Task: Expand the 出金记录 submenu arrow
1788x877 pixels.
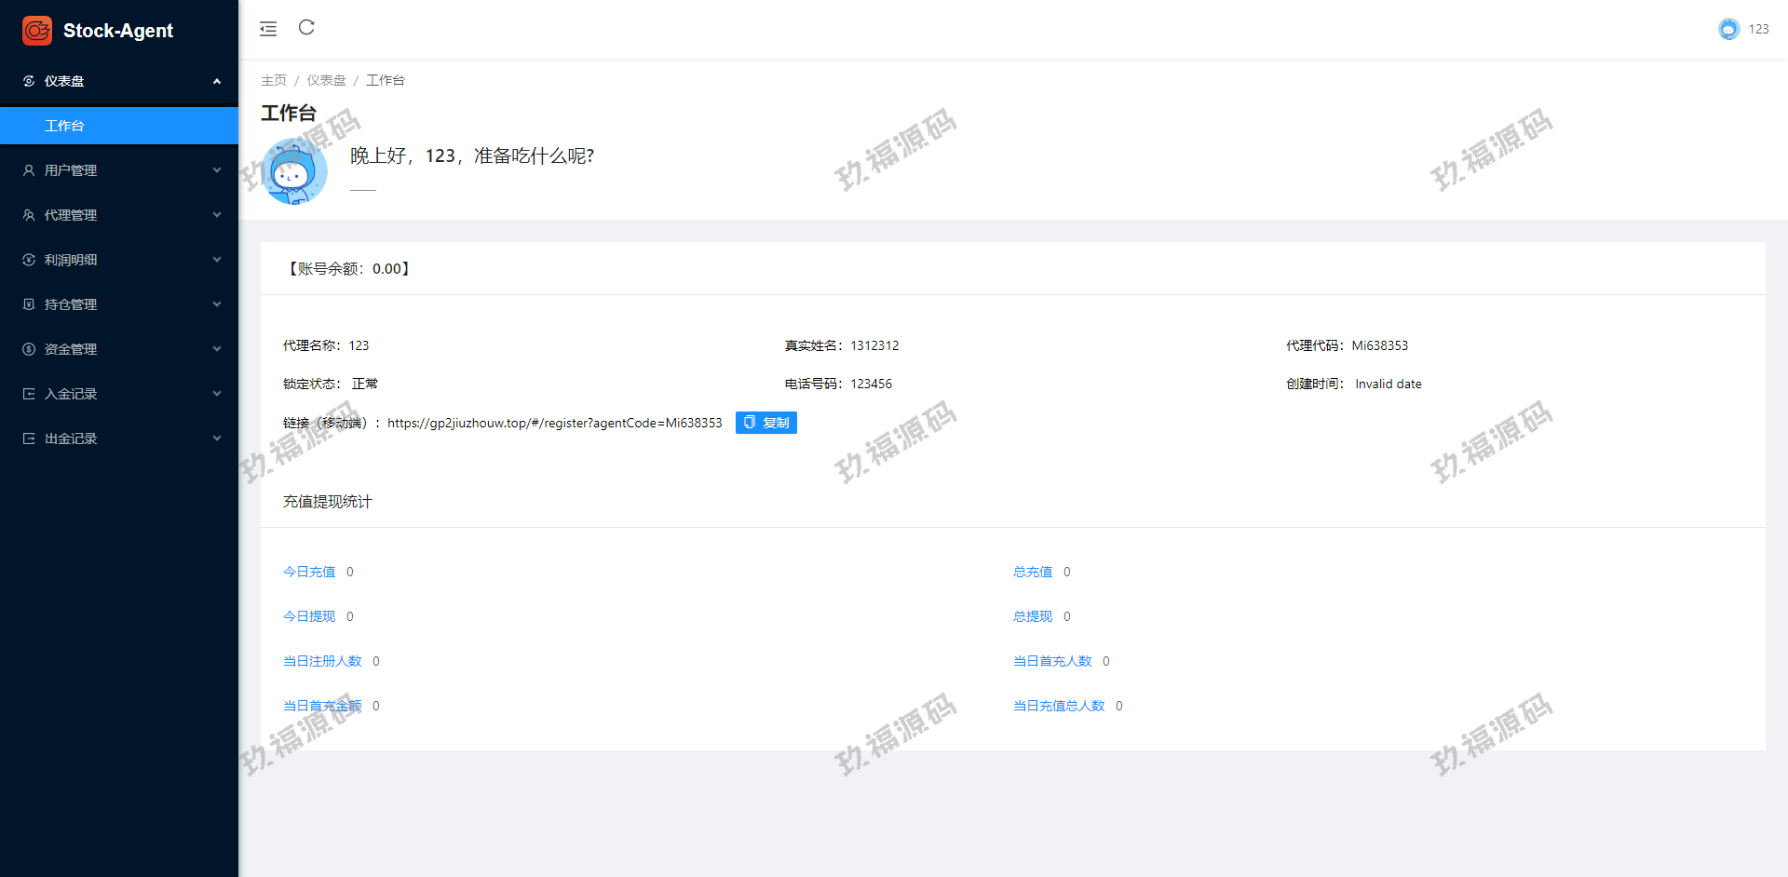Action: (216, 438)
